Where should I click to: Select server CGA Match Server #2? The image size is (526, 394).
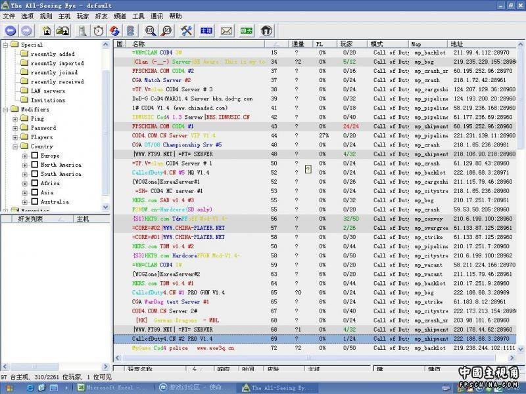(x=315, y=80)
